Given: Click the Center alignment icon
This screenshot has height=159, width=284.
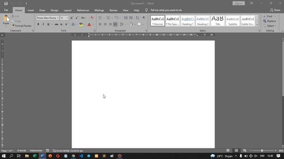Looking at the screenshot, I should coord(105,24).
